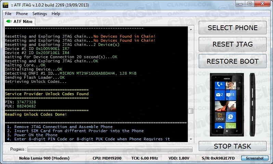273x164 pixels.
Task: Click 'Service Provider Unlock Codes Found' line
Action: pos(47,94)
